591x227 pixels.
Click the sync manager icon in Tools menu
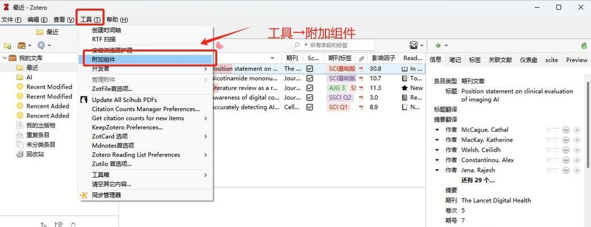coord(84,195)
